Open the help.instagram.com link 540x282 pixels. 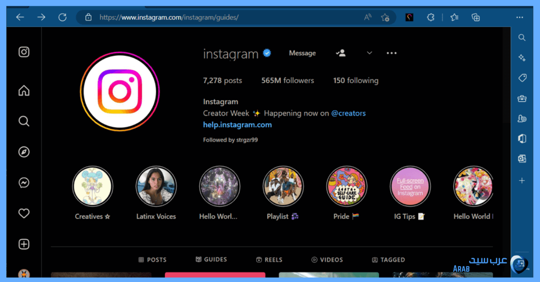[x=237, y=125]
